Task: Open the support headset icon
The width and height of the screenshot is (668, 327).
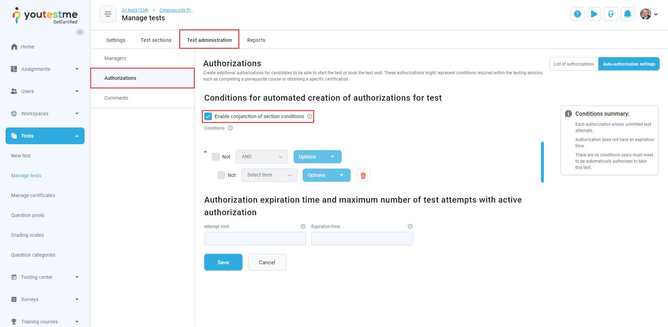Action: click(611, 14)
